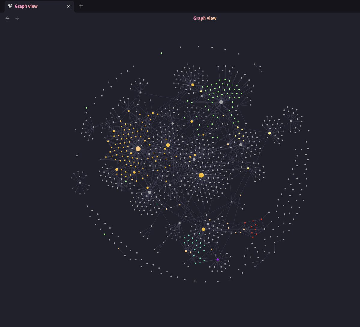Select the Graph view tab
360x327 pixels.
pos(36,6)
